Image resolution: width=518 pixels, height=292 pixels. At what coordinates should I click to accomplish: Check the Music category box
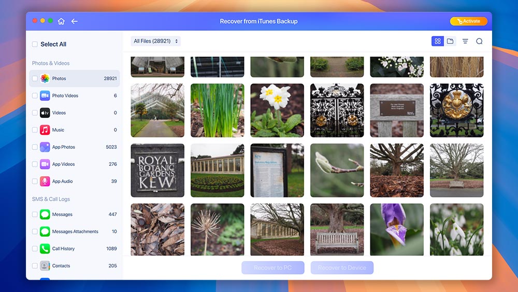click(35, 130)
